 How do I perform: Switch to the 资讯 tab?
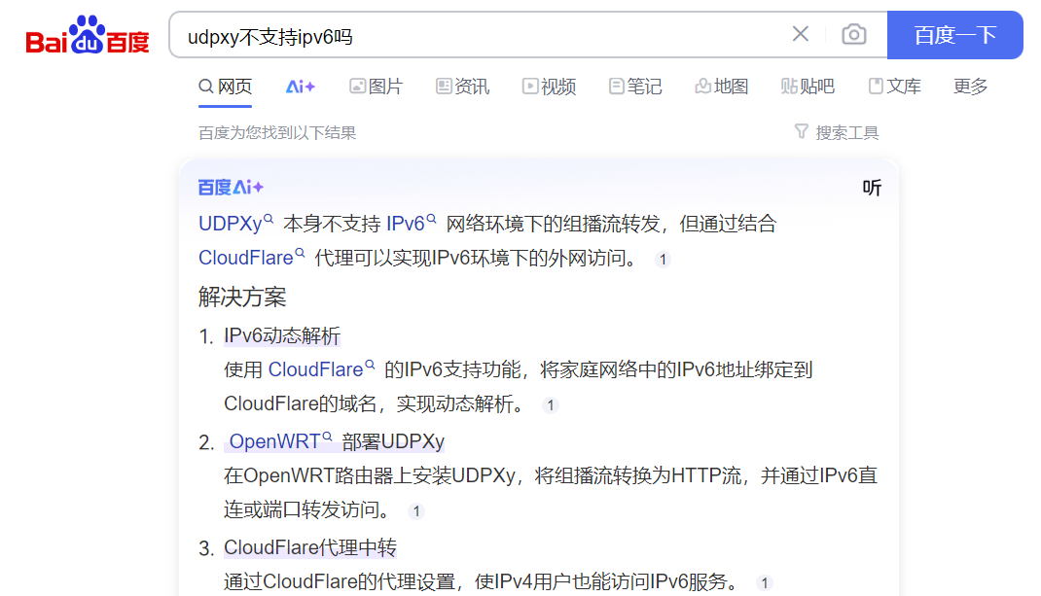click(x=462, y=87)
